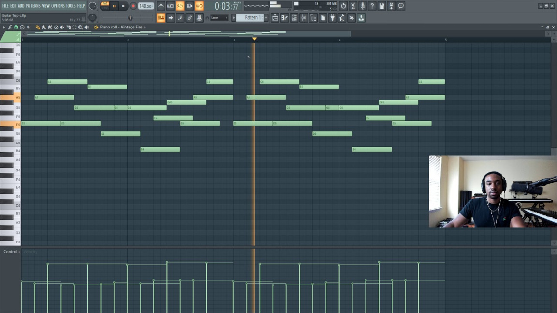Choose the mute tool in piano roll
Viewport: 557px width, 313px height.
coord(62,28)
